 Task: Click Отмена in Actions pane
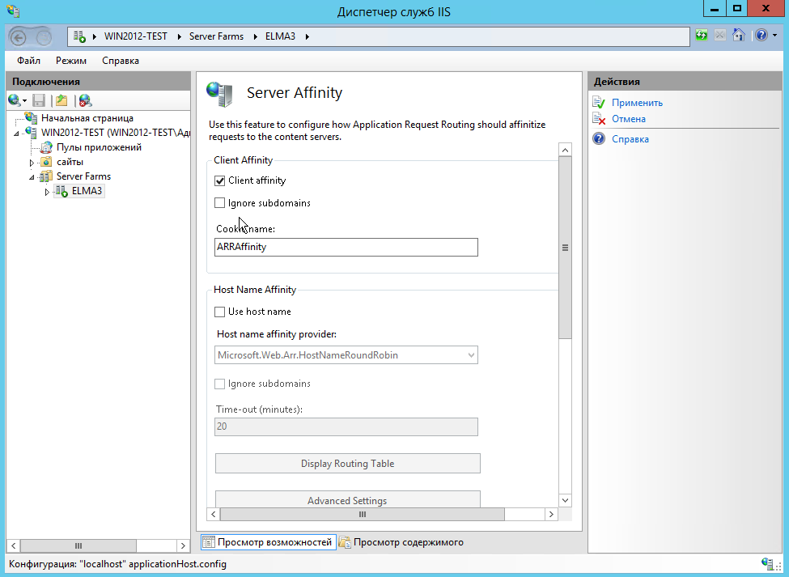[x=628, y=119]
